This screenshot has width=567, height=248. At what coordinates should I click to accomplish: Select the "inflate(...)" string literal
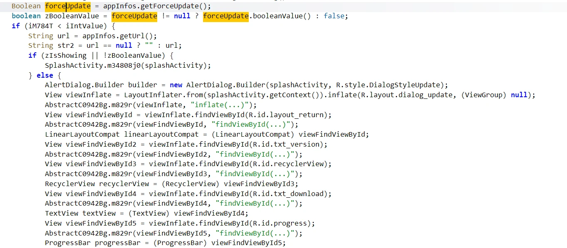[x=222, y=105]
